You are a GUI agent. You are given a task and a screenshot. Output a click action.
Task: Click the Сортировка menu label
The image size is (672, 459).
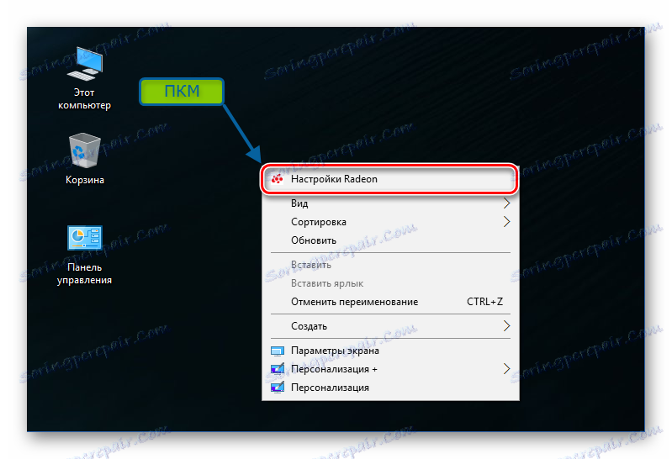(319, 222)
